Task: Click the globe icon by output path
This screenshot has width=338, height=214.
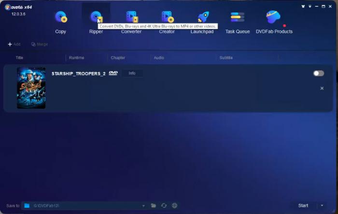Action: pyautogui.click(x=175, y=206)
